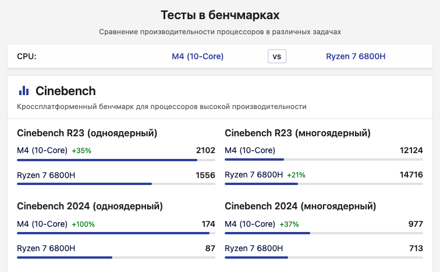The height and width of the screenshot is (272, 440).
Task: Click the 1556 score value
Action: pyautogui.click(x=205, y=175)
